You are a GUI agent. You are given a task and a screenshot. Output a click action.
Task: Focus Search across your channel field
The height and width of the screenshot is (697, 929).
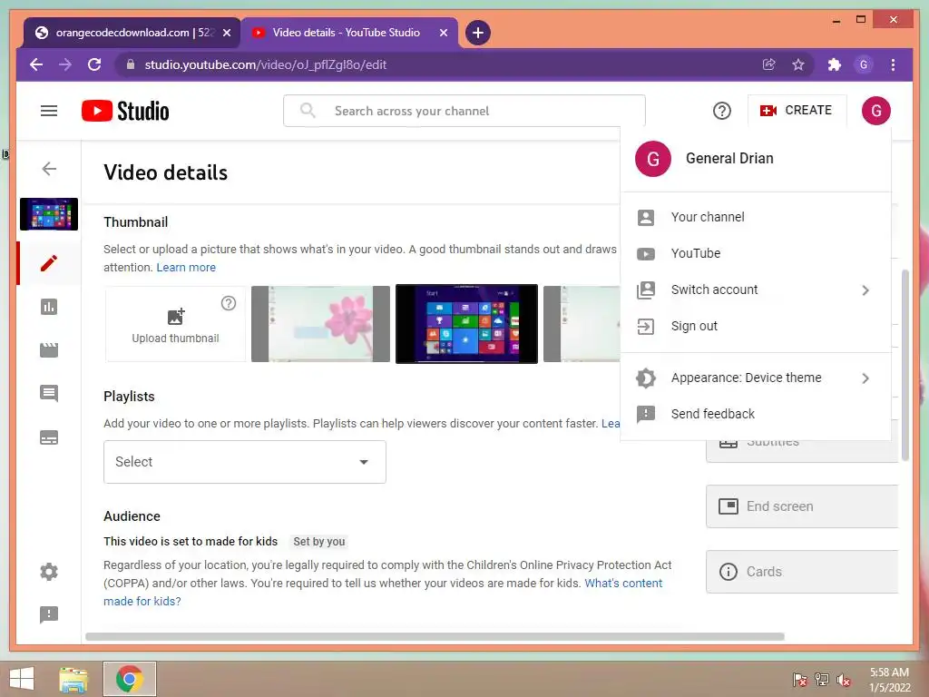(464, 111)
